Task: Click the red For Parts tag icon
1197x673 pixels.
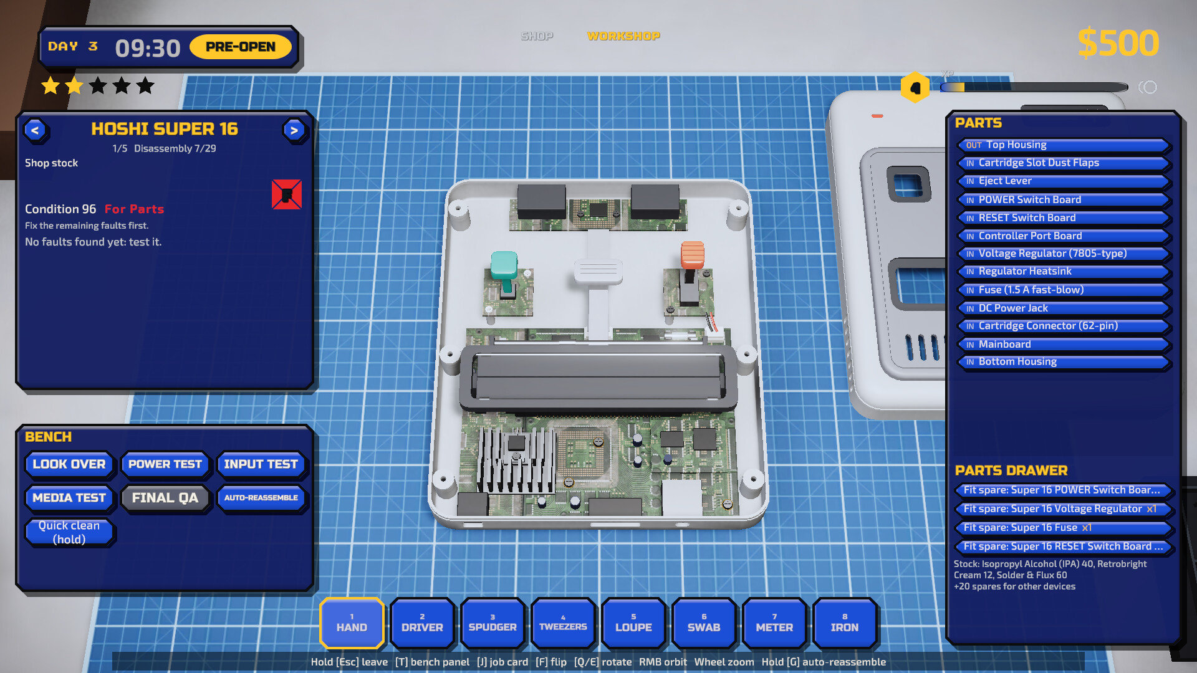Action: pos(287,194)
